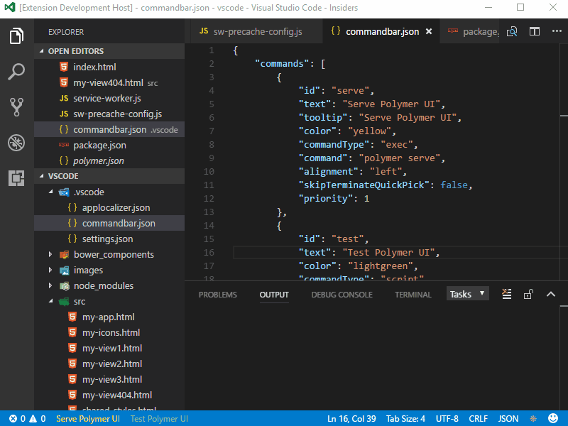Screen dimensions: 568x426
Task: Collapse the src folder arrow
Action: click(x=50, y=301)
